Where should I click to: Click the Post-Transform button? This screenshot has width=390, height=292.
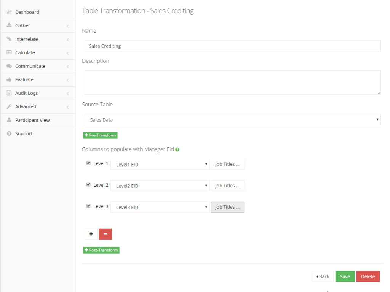tap(101, 250)
